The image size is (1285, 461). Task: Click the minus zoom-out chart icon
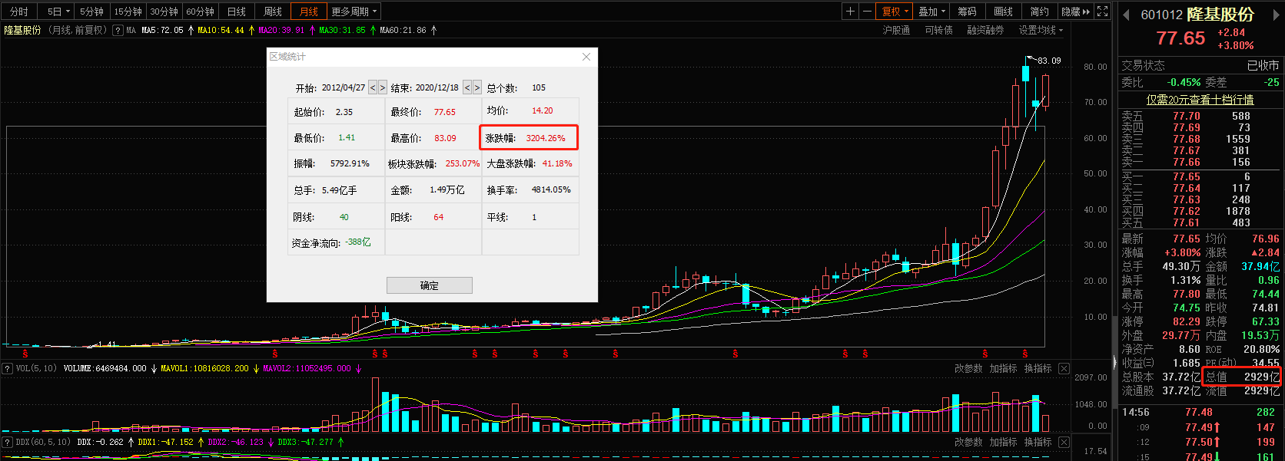868,12
